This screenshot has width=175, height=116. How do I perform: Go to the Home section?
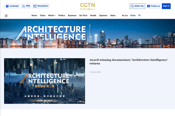point(34,15)
